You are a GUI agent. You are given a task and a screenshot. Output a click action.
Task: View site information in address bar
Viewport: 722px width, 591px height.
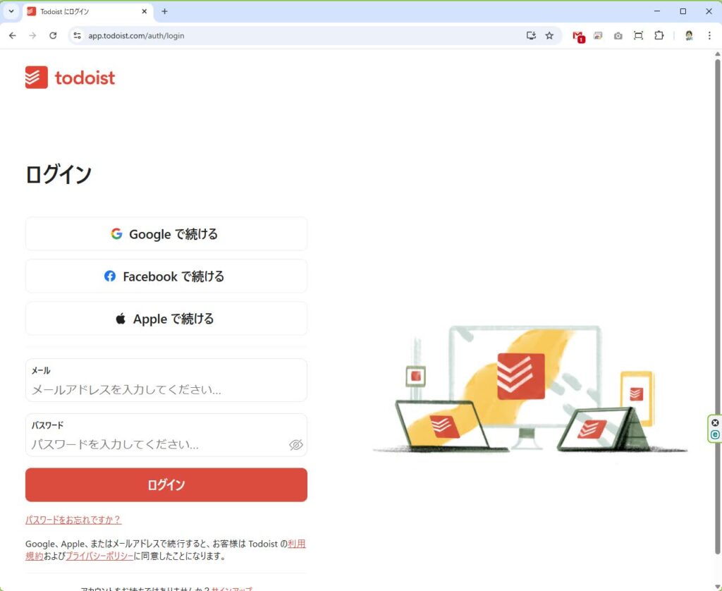(78, 35)
